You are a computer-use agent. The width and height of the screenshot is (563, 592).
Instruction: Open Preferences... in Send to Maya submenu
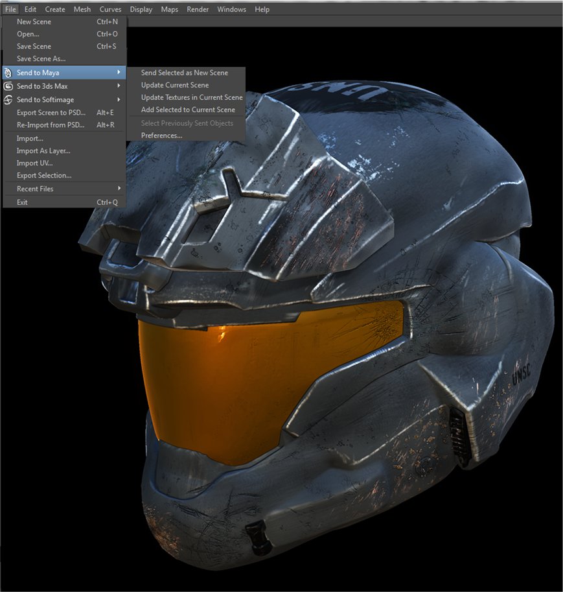(x=186, y=136)
